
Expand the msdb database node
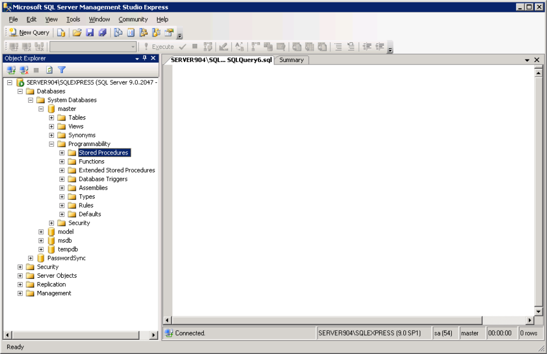point(41,241)
